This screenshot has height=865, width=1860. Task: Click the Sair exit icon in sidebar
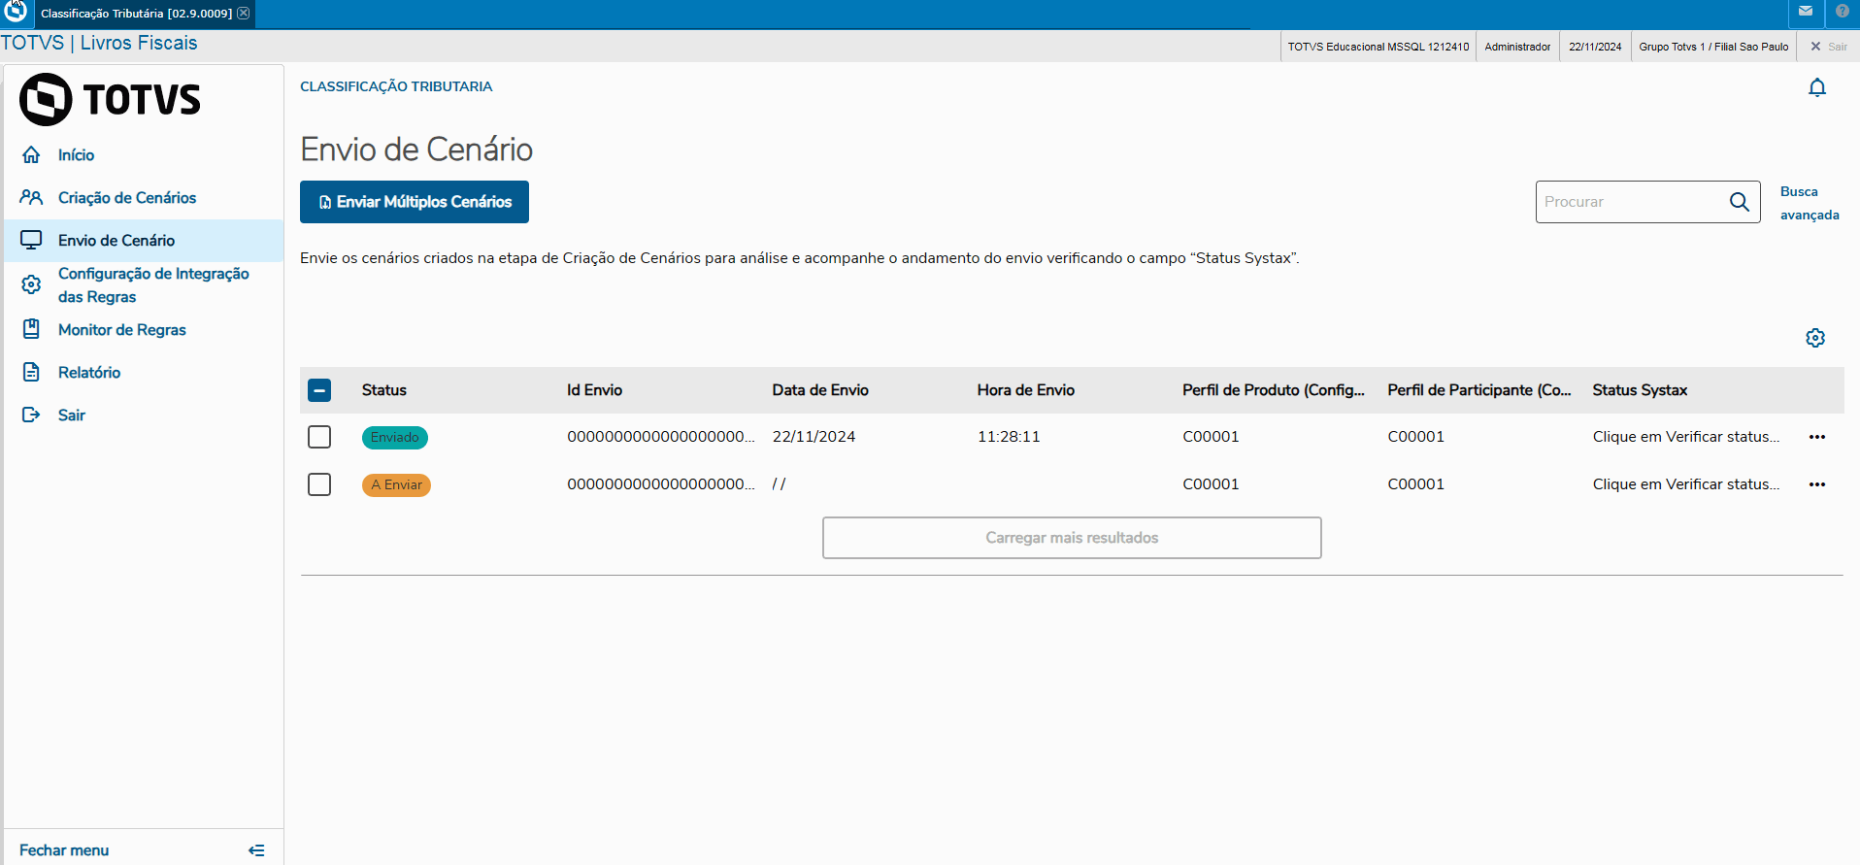[31, 416]
